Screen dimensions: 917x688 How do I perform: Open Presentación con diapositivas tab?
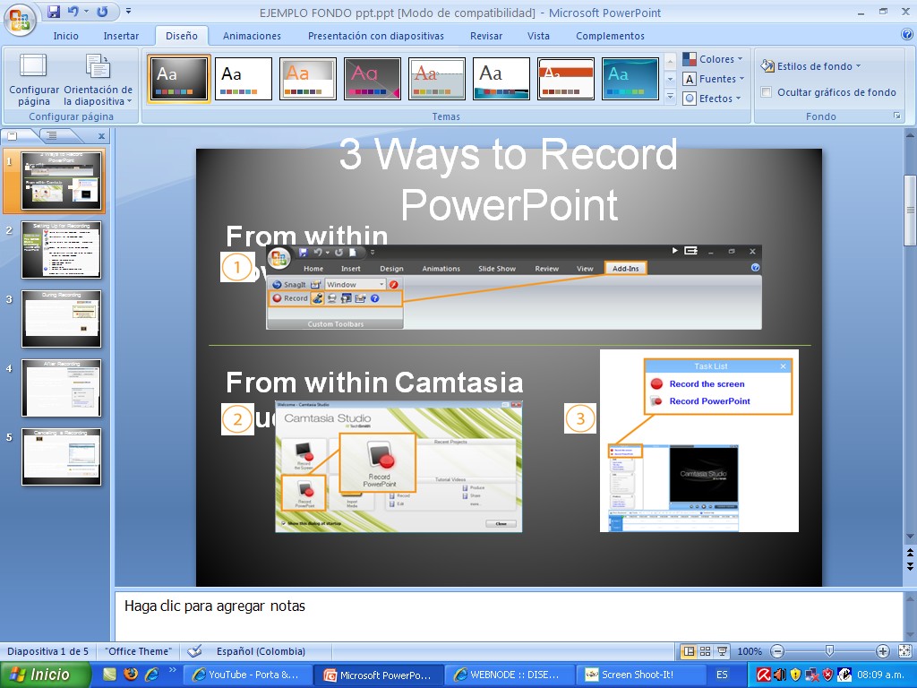[x=375, y=36]
